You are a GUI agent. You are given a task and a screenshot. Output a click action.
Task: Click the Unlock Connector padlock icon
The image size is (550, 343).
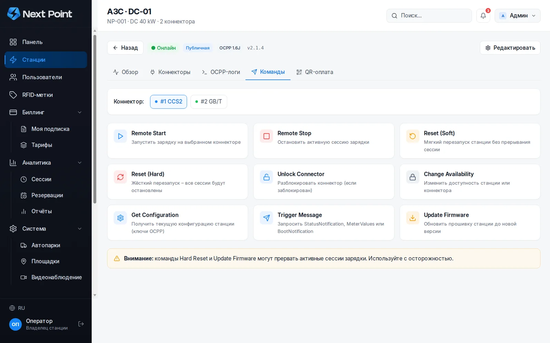tap(266, 177)
